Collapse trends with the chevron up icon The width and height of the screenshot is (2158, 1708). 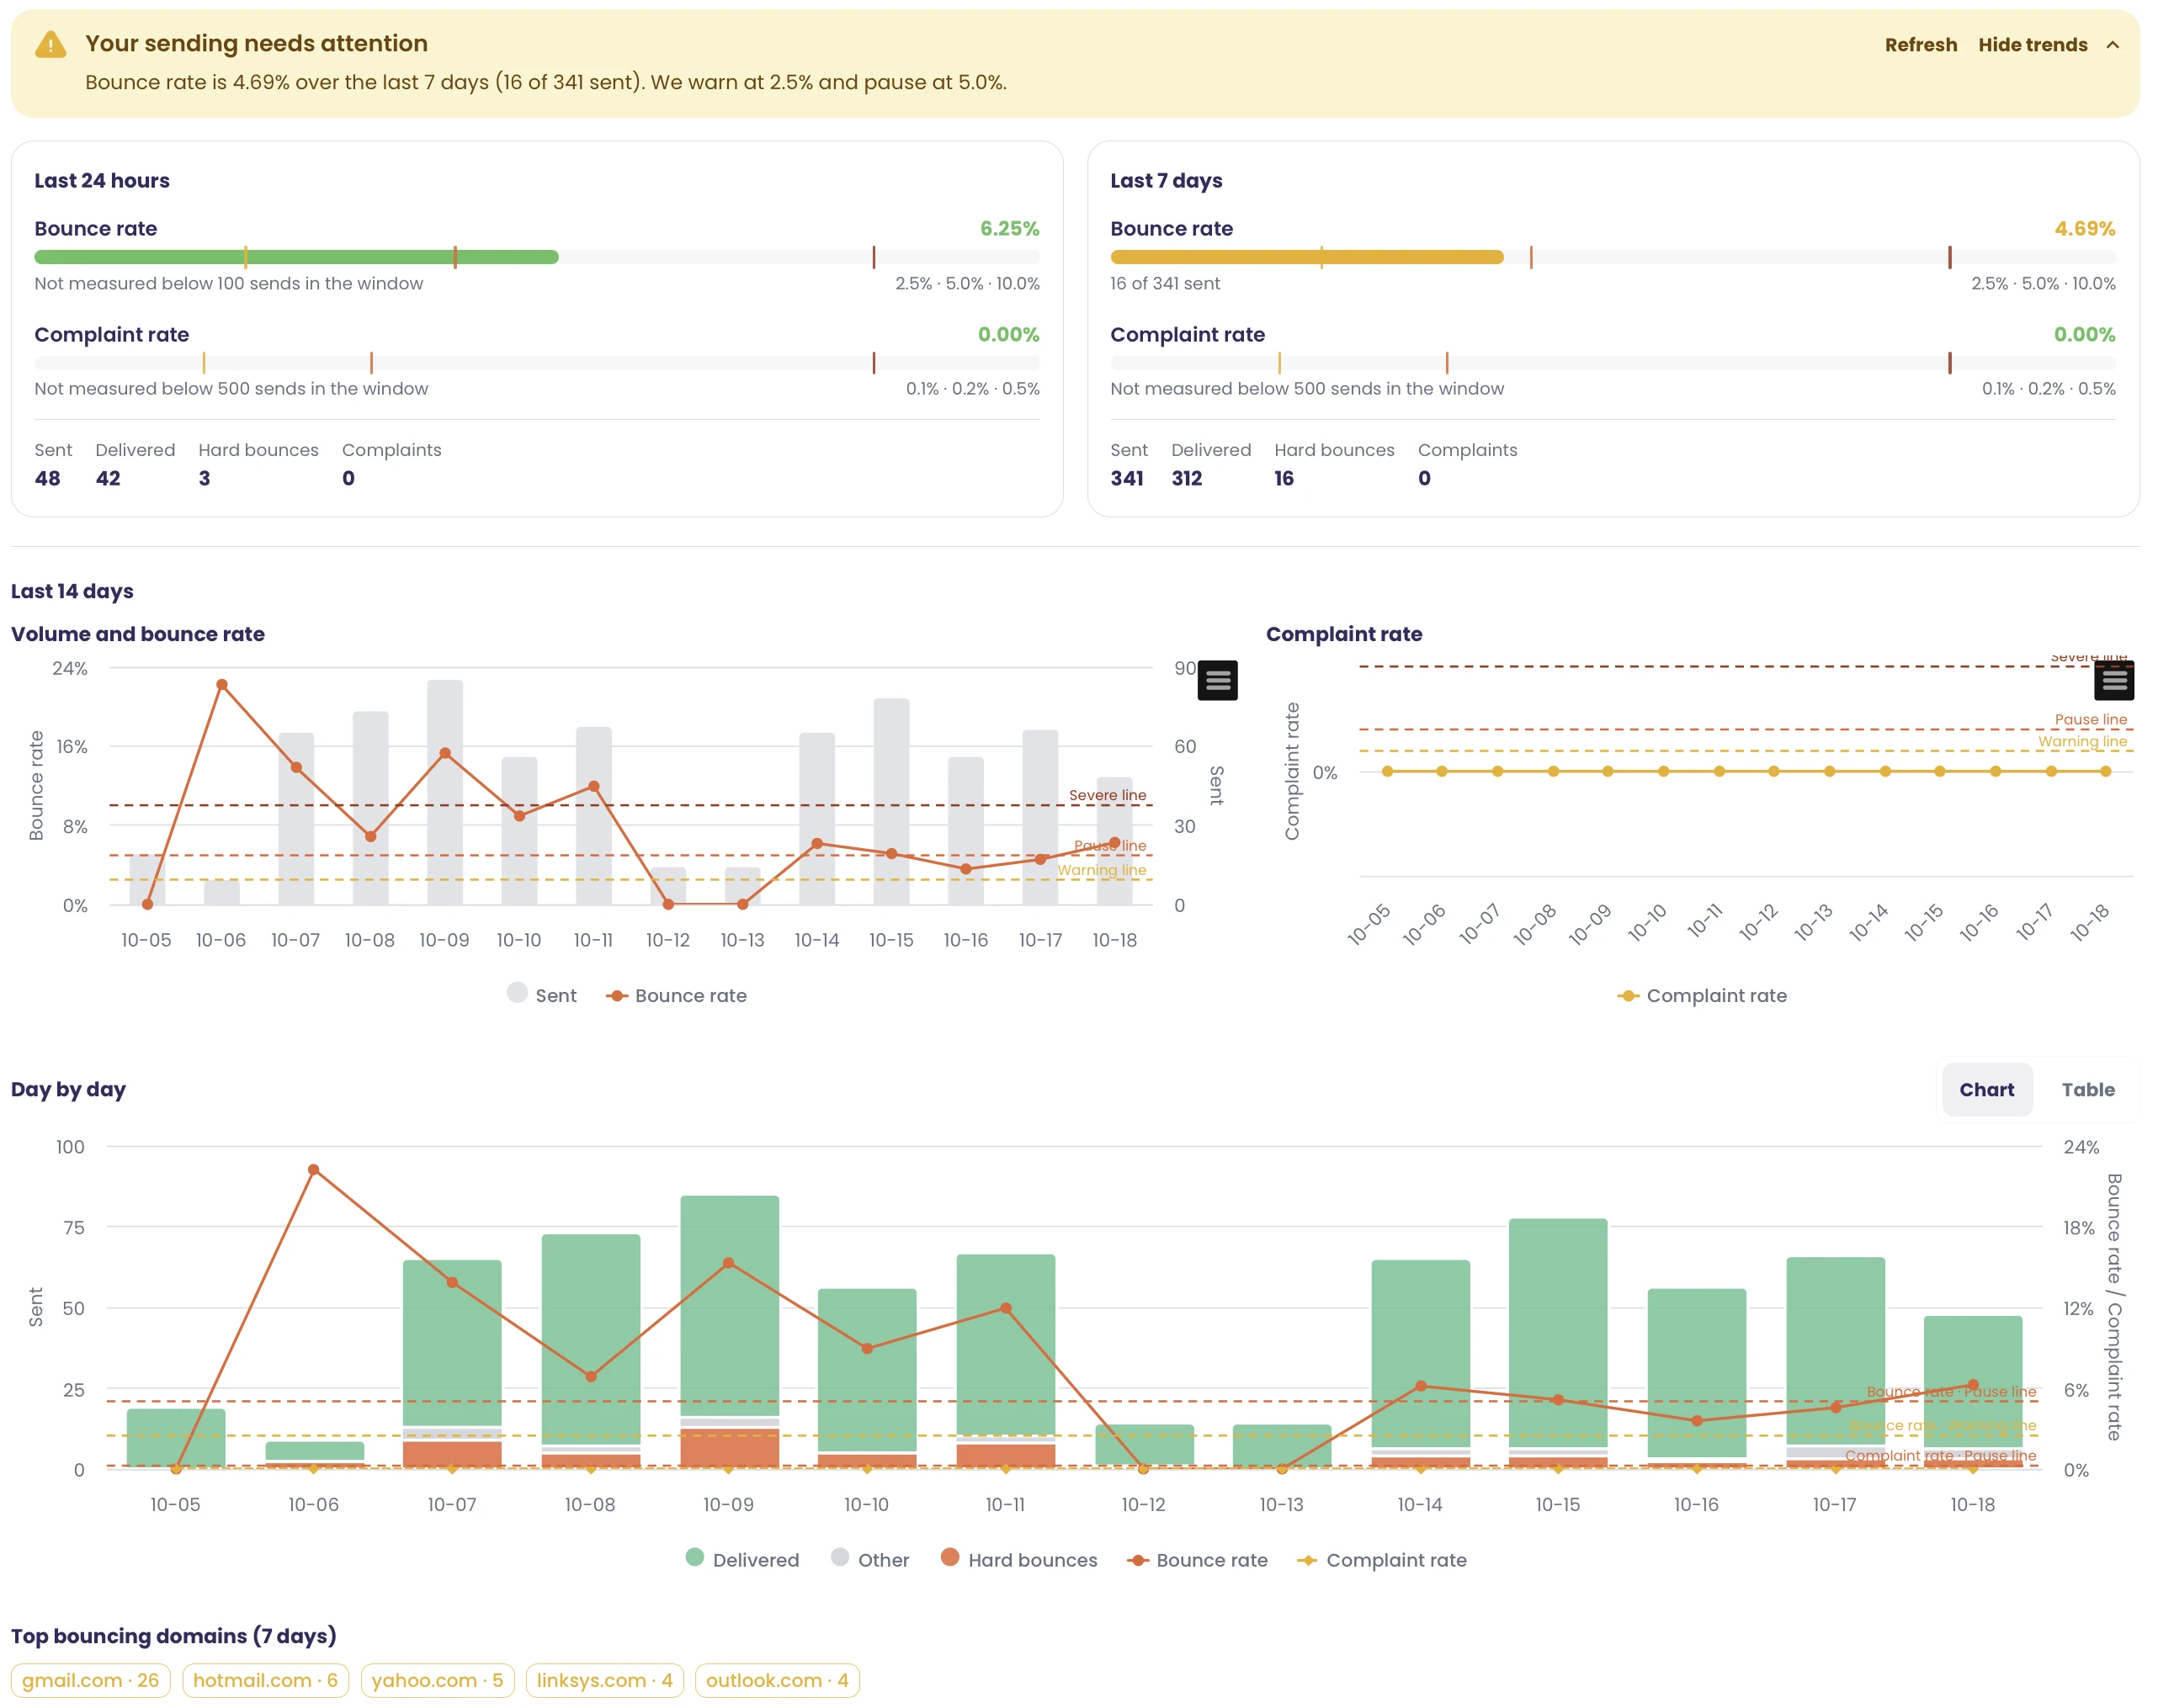(x=2112, y=45)
